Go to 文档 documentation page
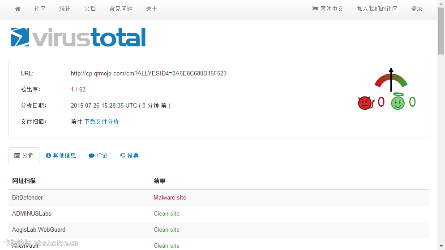The image size is (445, 250). click(90, 9)
